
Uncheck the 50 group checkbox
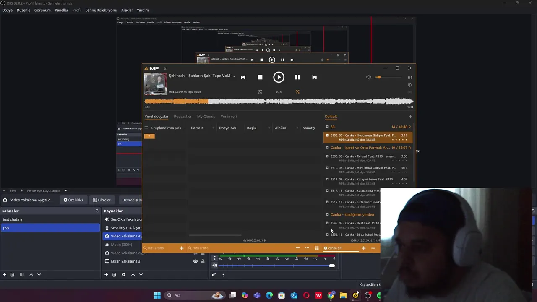327,127
